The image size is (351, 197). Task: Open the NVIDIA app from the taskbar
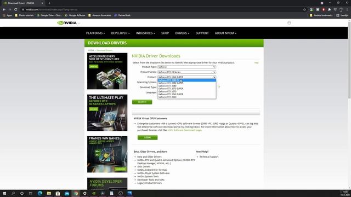pos(94,193)
